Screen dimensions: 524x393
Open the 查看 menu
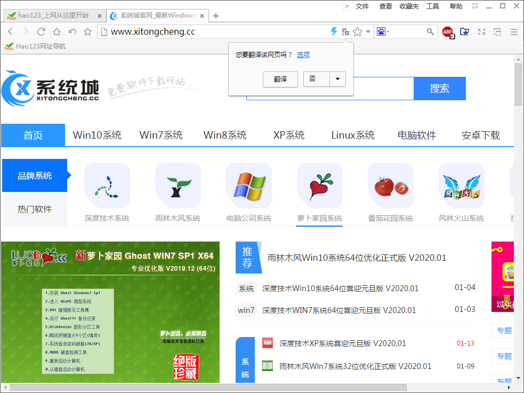tap(385, 6)
